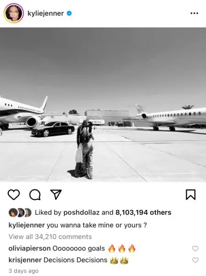Tap the fire emojis in oliviapierson comment

[122, 248]
